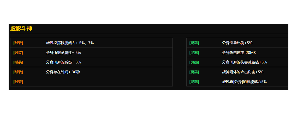The height and width of the screenshot is (114, 297).
Task: Click the [灵器] tag beside 分身闪避的伤害减免值
Action: coord(194,62)
